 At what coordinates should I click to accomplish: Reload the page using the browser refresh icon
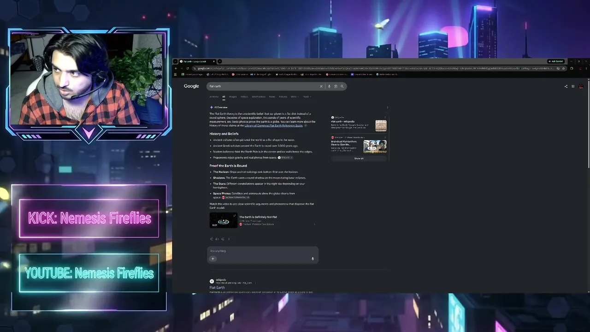pyautogui.click(x=188, y=68)
